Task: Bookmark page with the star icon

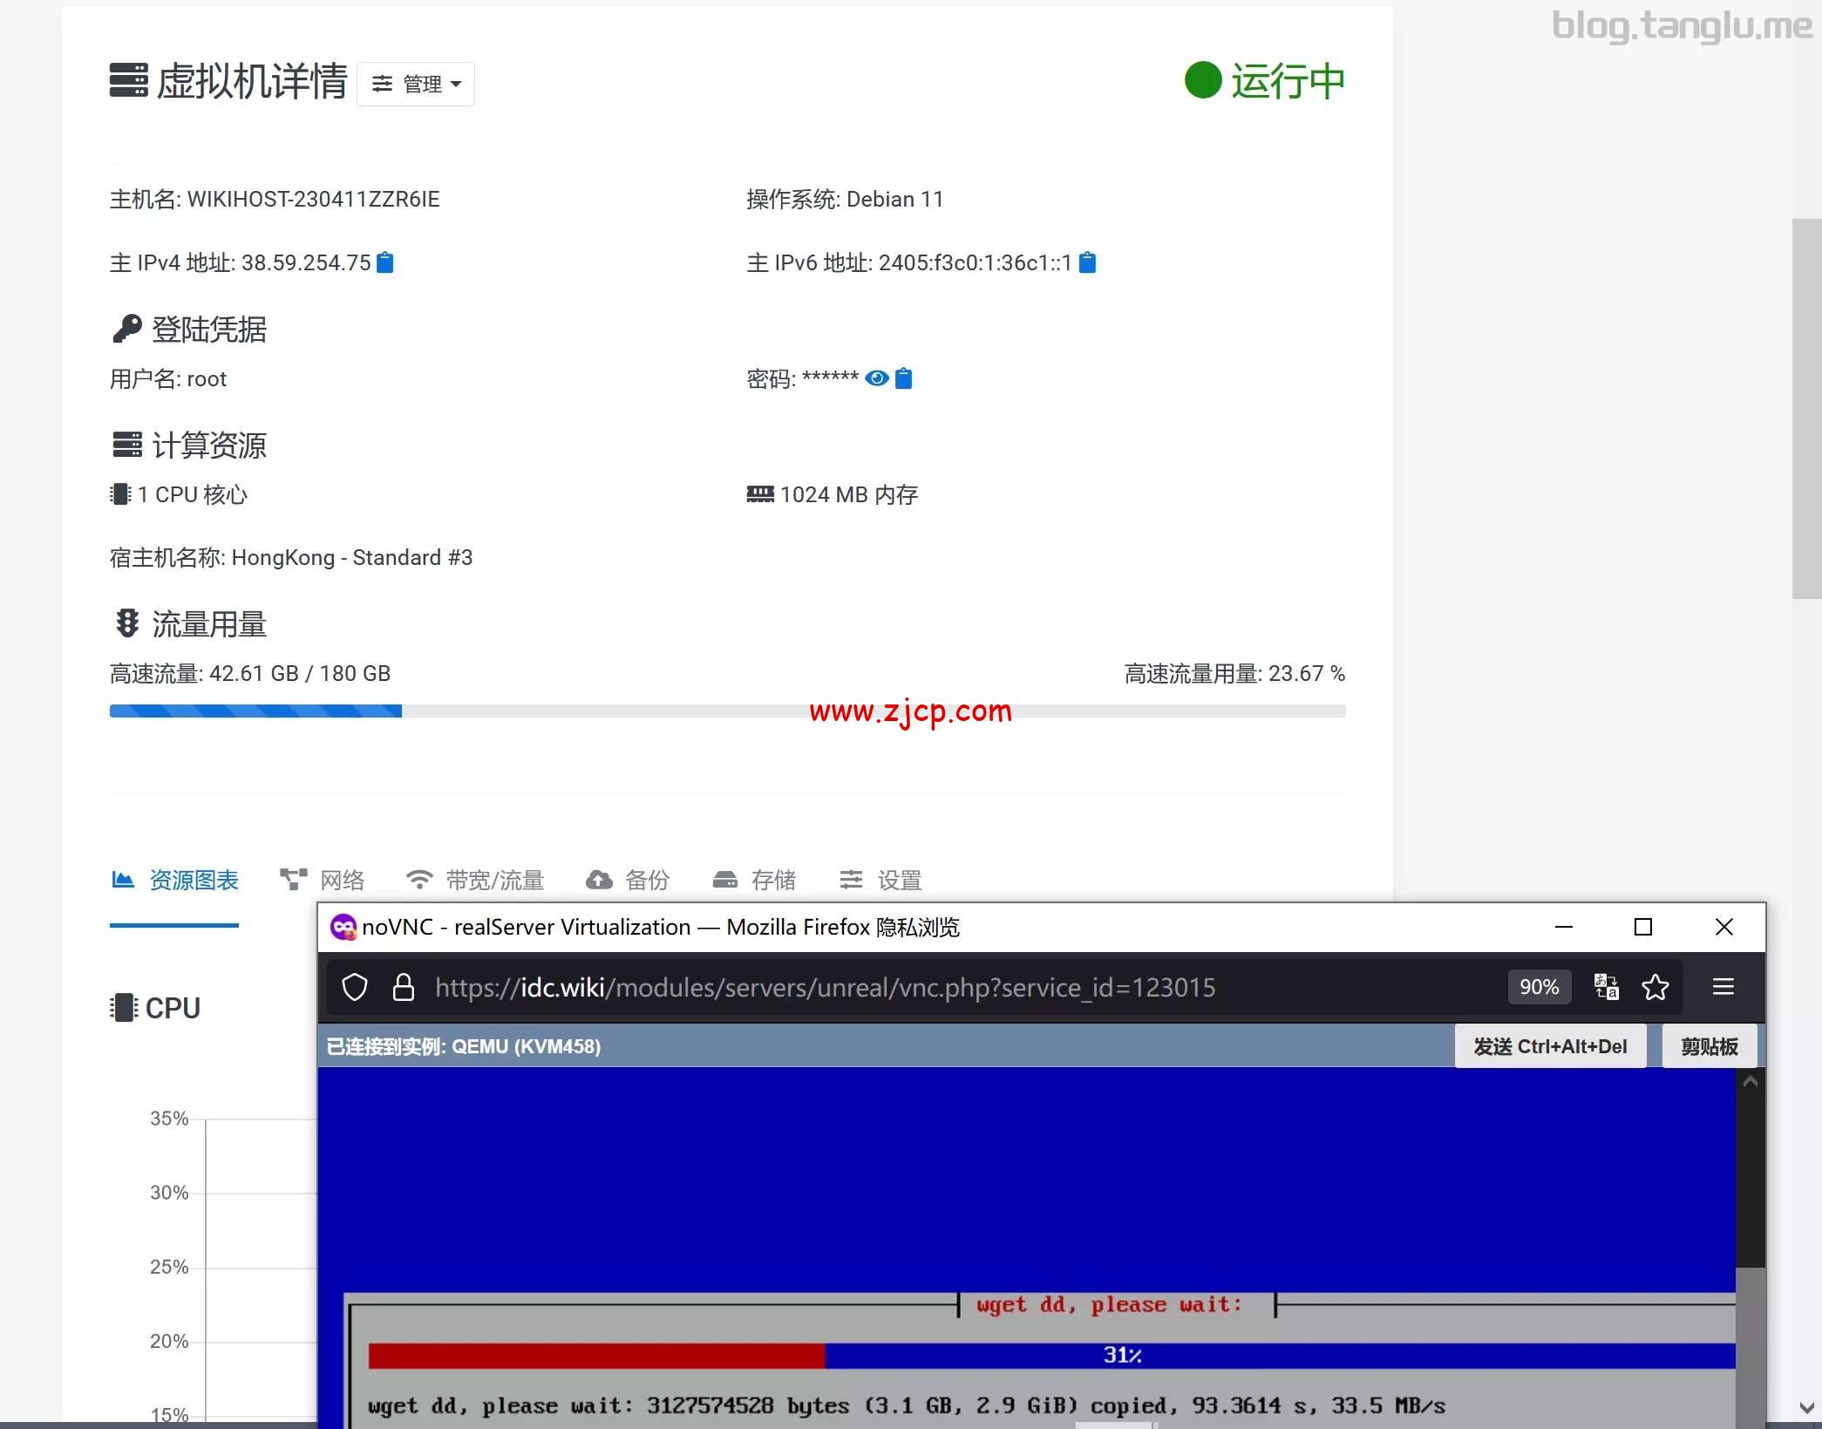Action: click(x=1655, y=987)
